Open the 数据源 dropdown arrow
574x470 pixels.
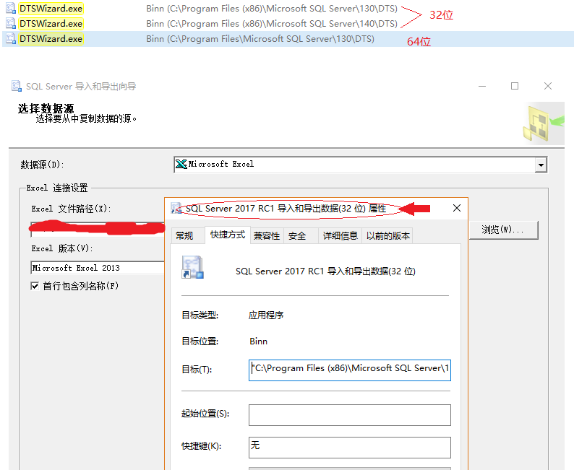[x=541, y=165]
